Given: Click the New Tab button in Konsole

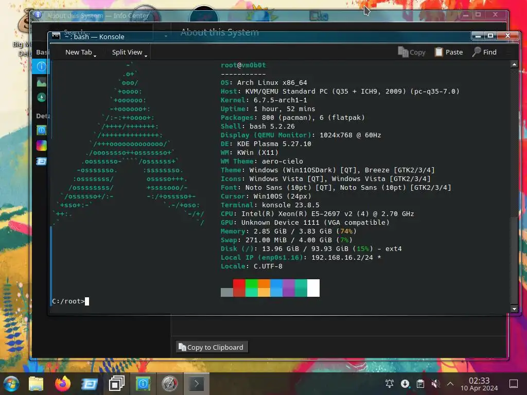Looking at the screenshot, I should point(78,52).
